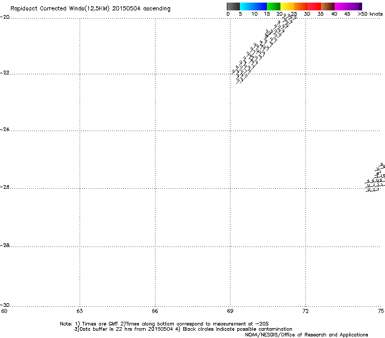Image resolution: width=385 pixels, height=338 pixels.
Task: Click the '-22' latitude axis label
Action: 5,73
